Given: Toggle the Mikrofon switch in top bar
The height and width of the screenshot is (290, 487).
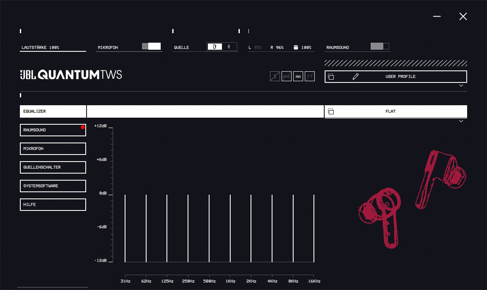Looking at the screenshot, I should point(151,46).
